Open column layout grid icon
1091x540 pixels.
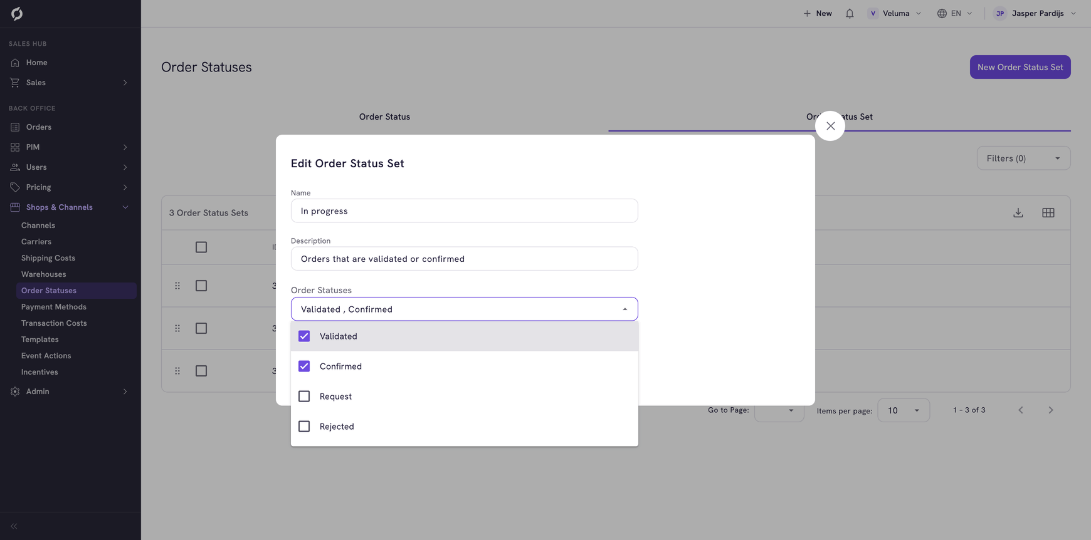1048,213
